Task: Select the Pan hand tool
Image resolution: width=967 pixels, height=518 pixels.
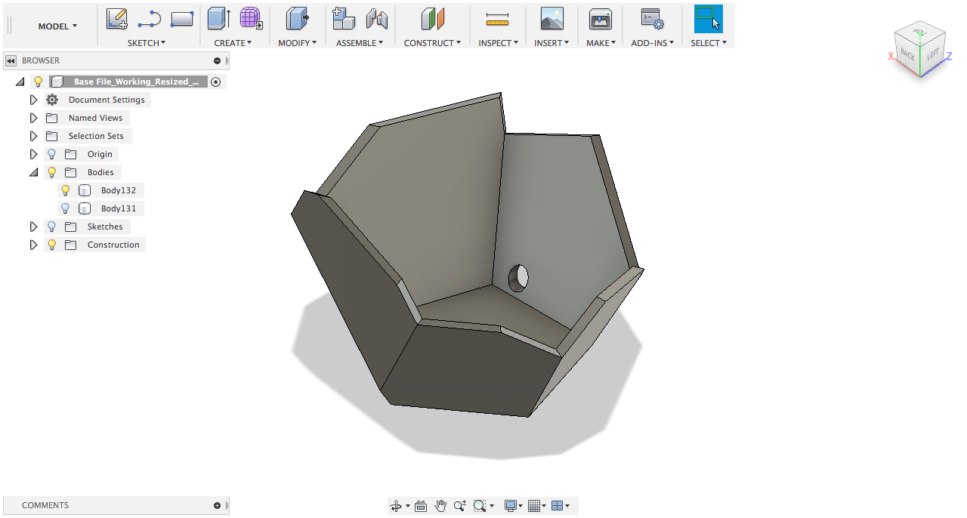Action: coord(440,506)
